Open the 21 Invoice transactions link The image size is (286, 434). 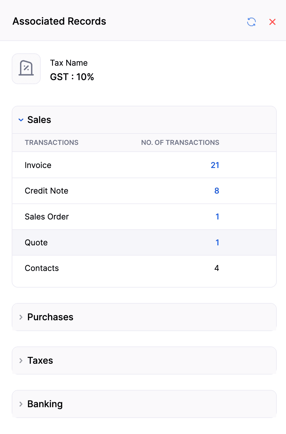point(215,165)
